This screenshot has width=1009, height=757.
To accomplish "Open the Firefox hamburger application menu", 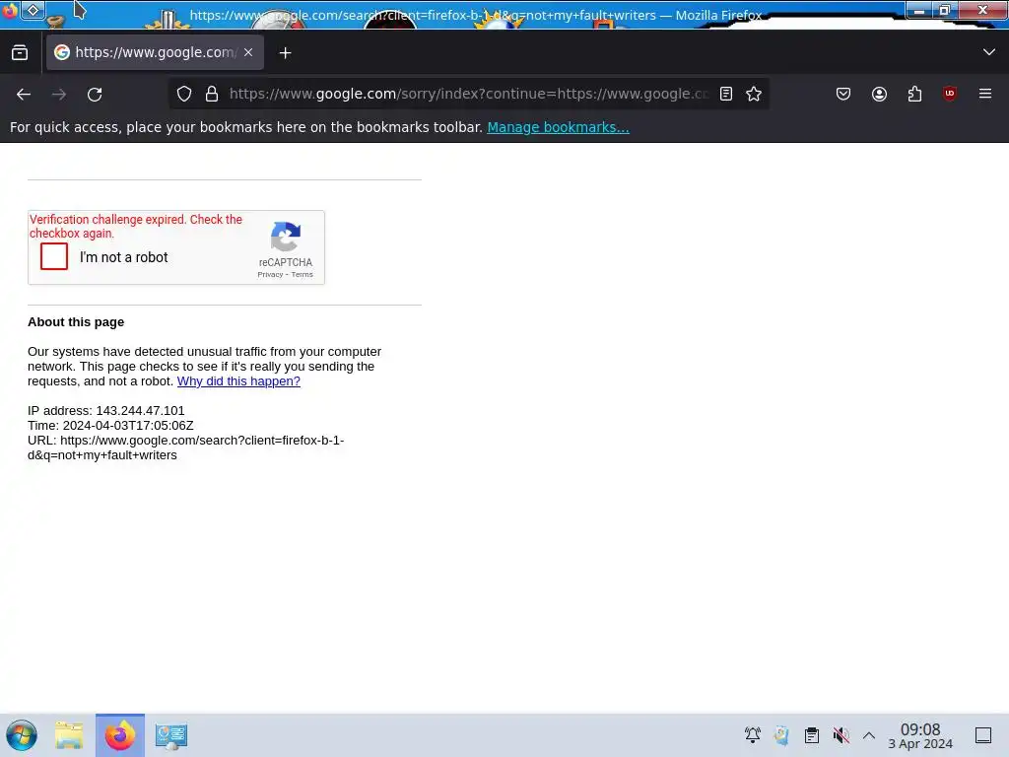I will [985, 94].
